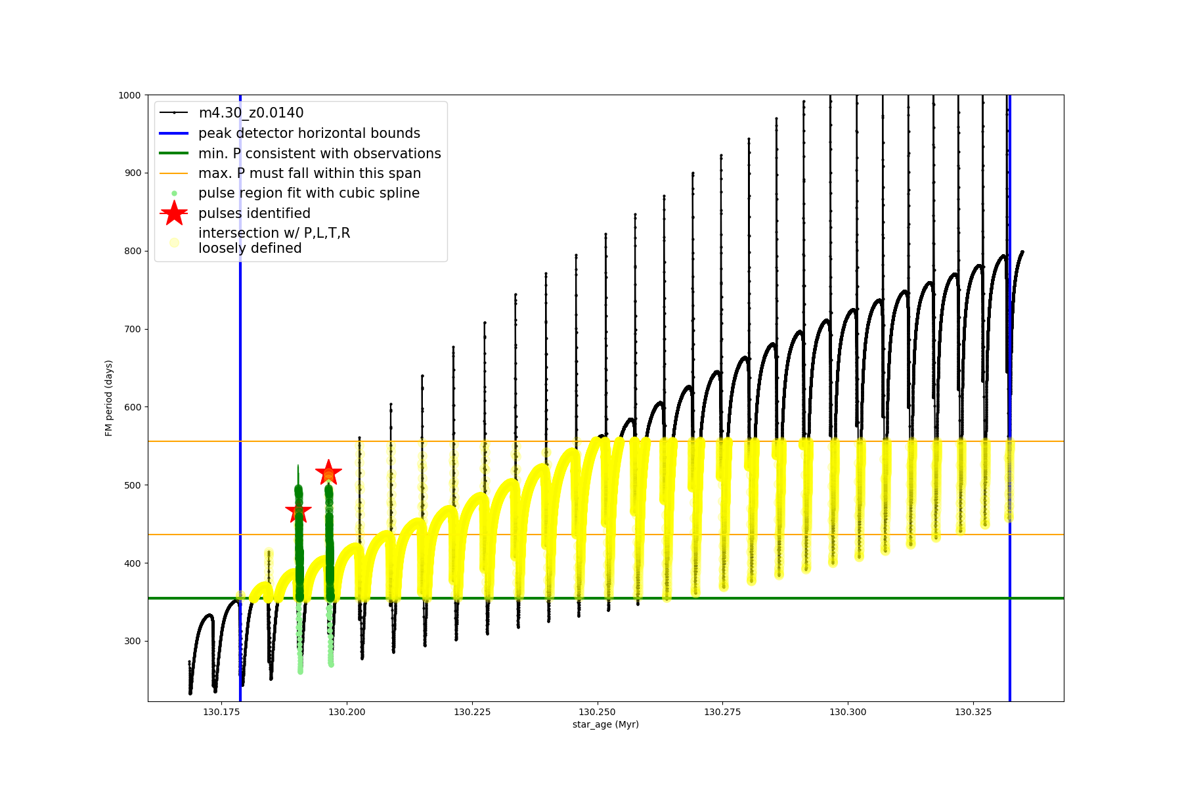Screen dimensions: 1182x788
Task: Click the 'min. P consistent with observations' label
Action: tap(319, 154)
